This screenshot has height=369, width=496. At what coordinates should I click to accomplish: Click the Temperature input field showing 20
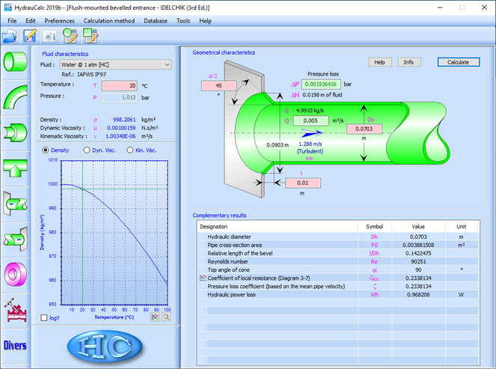pyautogui.click(x=119, y=86)
